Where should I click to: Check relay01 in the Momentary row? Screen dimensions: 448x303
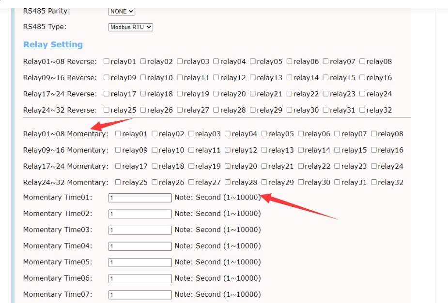tap(118, 134)
